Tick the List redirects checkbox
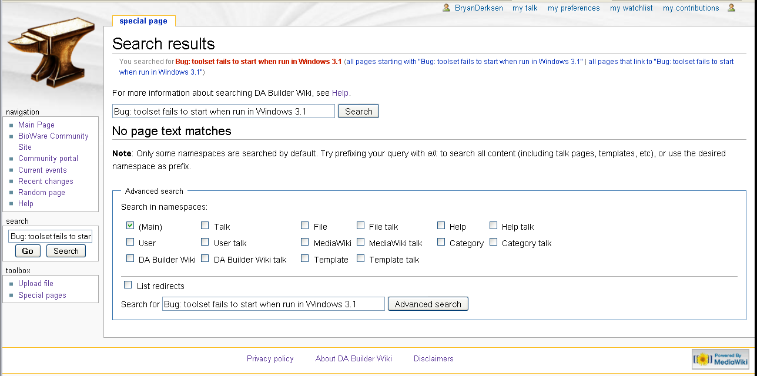The image size is (757, 376). tap(128, 285)
